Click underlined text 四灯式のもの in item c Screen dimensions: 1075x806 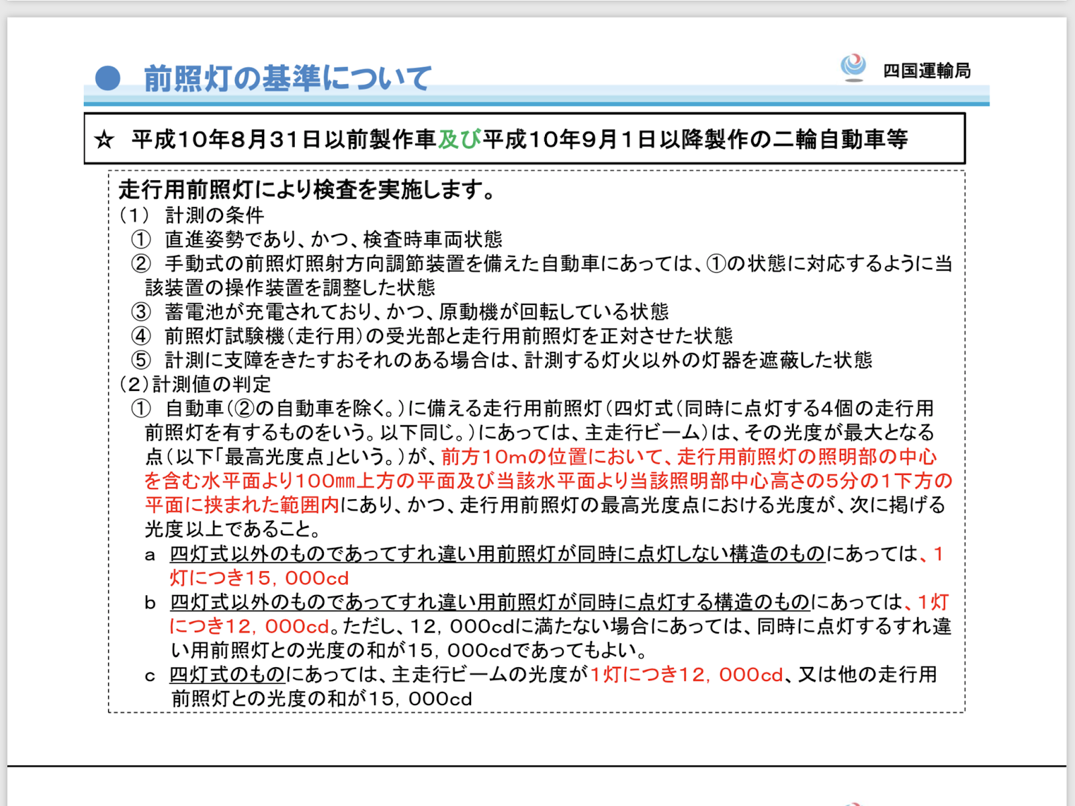point(227,675)
